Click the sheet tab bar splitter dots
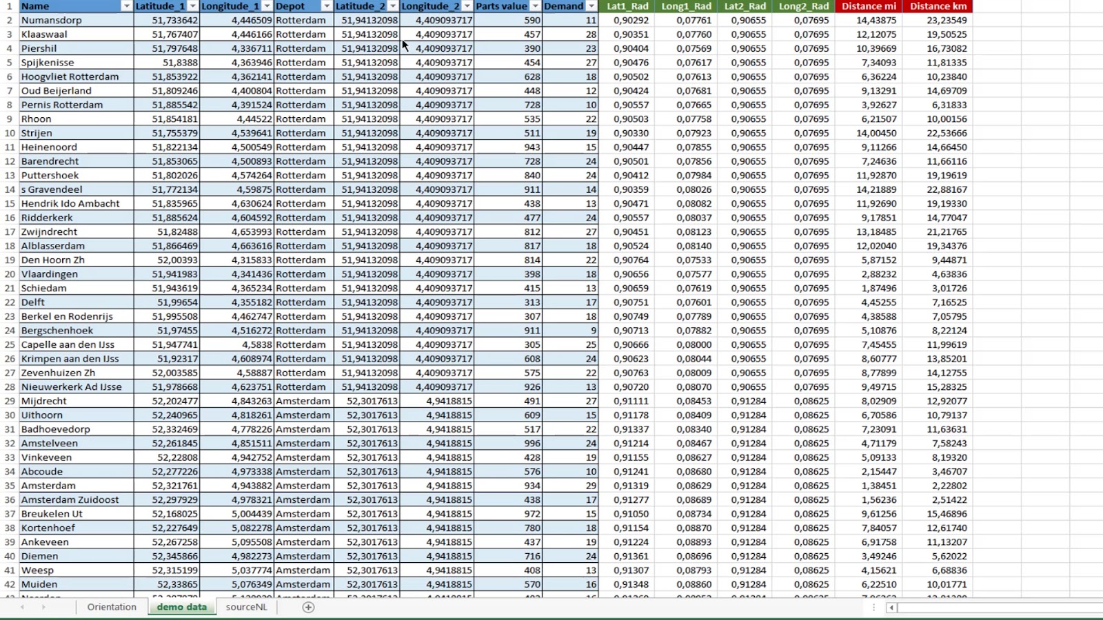Image resolution: width=1103 pixels, height=620 pixels. pyautogui.click(x=873, y=608)
